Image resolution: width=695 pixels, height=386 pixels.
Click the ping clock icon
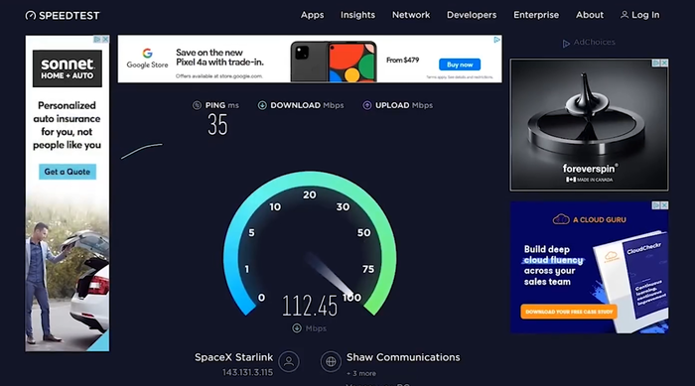[197, 105]
